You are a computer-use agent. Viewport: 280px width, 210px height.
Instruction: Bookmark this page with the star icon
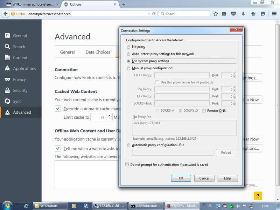click(216, 14)
